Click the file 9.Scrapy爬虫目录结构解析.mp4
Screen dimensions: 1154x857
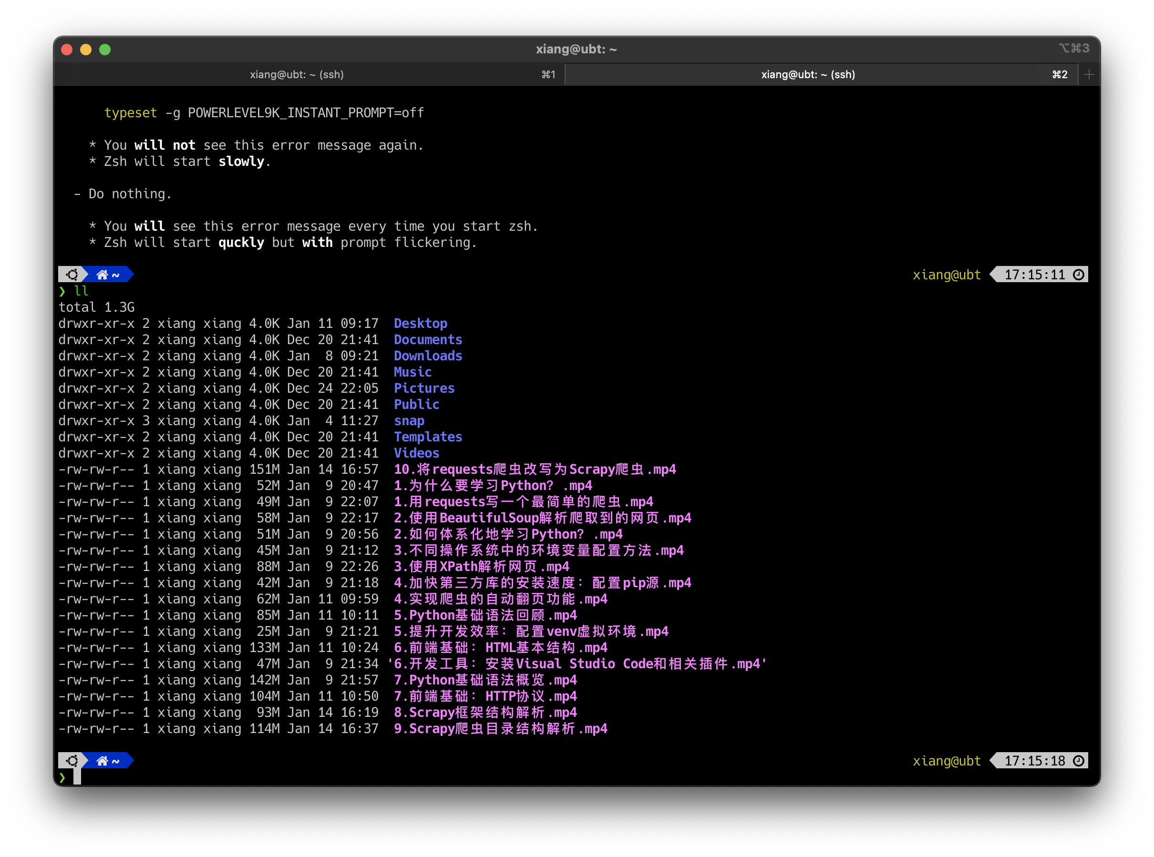(501, 728)
